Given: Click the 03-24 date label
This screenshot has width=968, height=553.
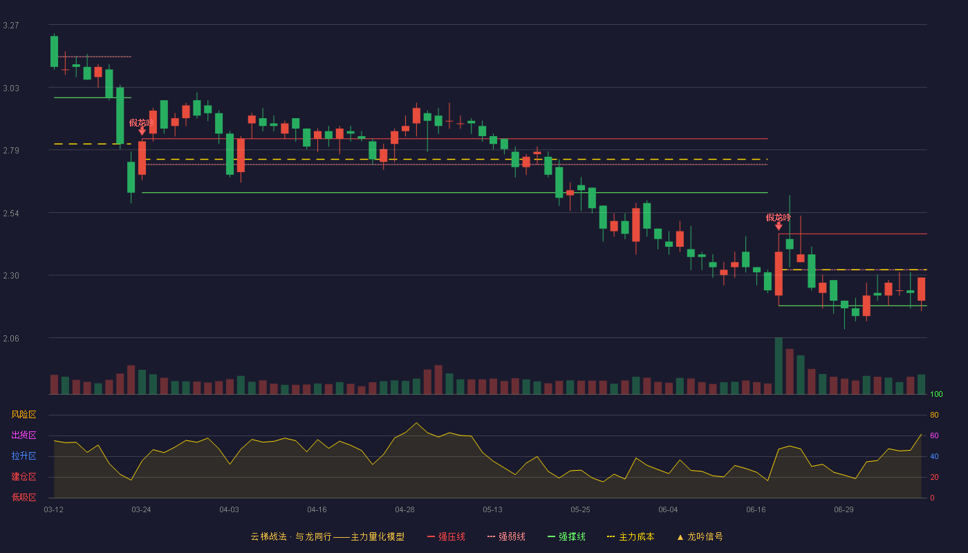Looking at the screenshot, I should coord(141,509).
